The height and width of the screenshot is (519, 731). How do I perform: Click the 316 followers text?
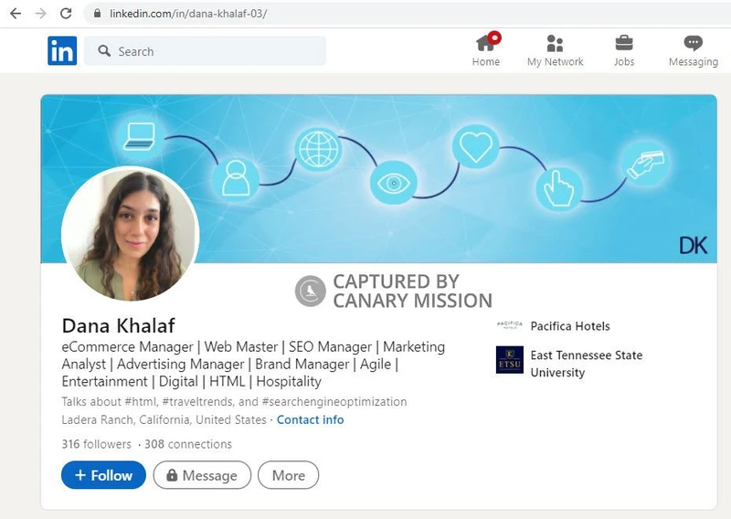pos(97,444)
